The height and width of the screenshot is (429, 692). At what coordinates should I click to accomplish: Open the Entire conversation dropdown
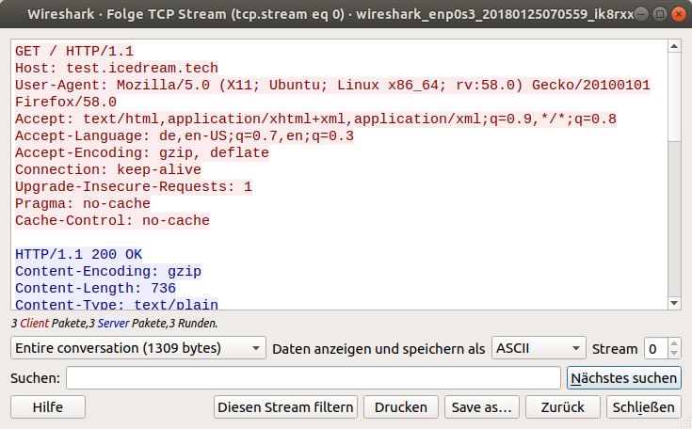click(138, 348)
